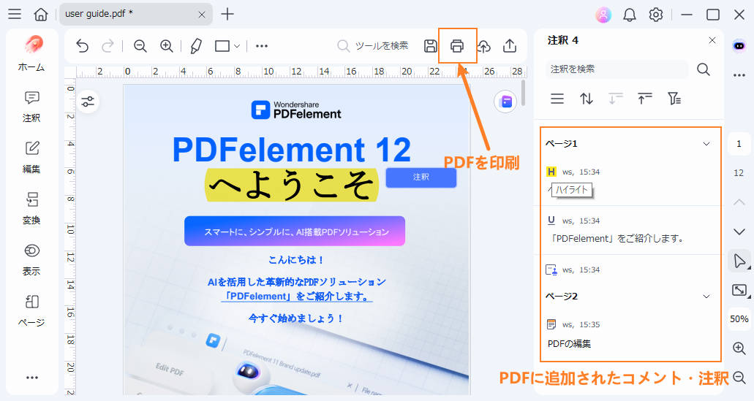The image size is (754, 401).
Task: Go to next page arrow
Action: [739, 232]
